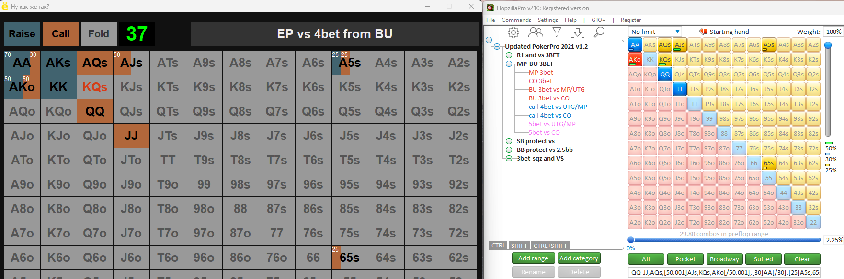
Task: Click the Suited button
Action: 763,259
